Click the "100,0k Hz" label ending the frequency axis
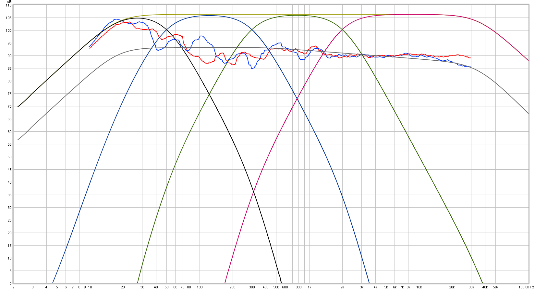Image resolution: width=535 pixels, height=290 pixels. (526, 287)
